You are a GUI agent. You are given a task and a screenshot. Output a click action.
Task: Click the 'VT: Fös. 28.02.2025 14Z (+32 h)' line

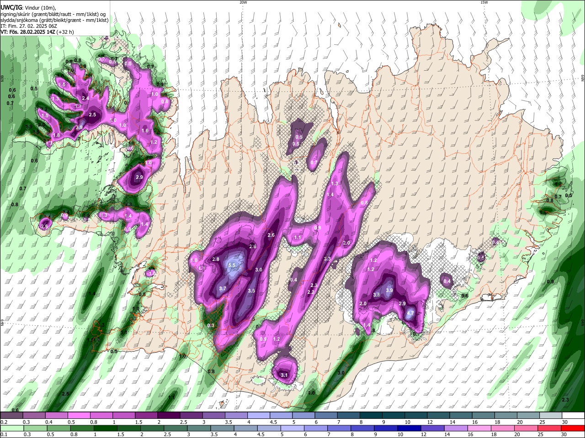click(x=37, y=32)
